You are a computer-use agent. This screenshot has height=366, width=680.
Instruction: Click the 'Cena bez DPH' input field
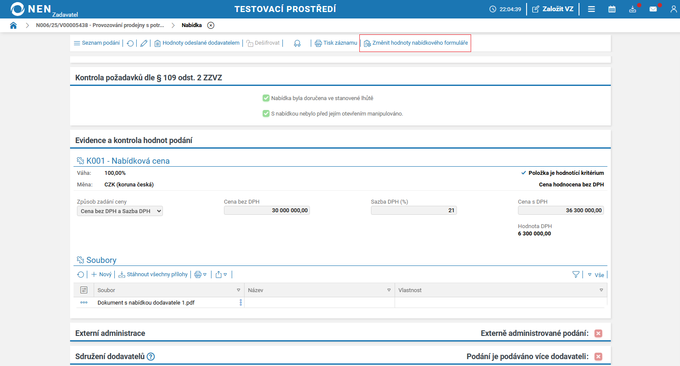[266, 210]
